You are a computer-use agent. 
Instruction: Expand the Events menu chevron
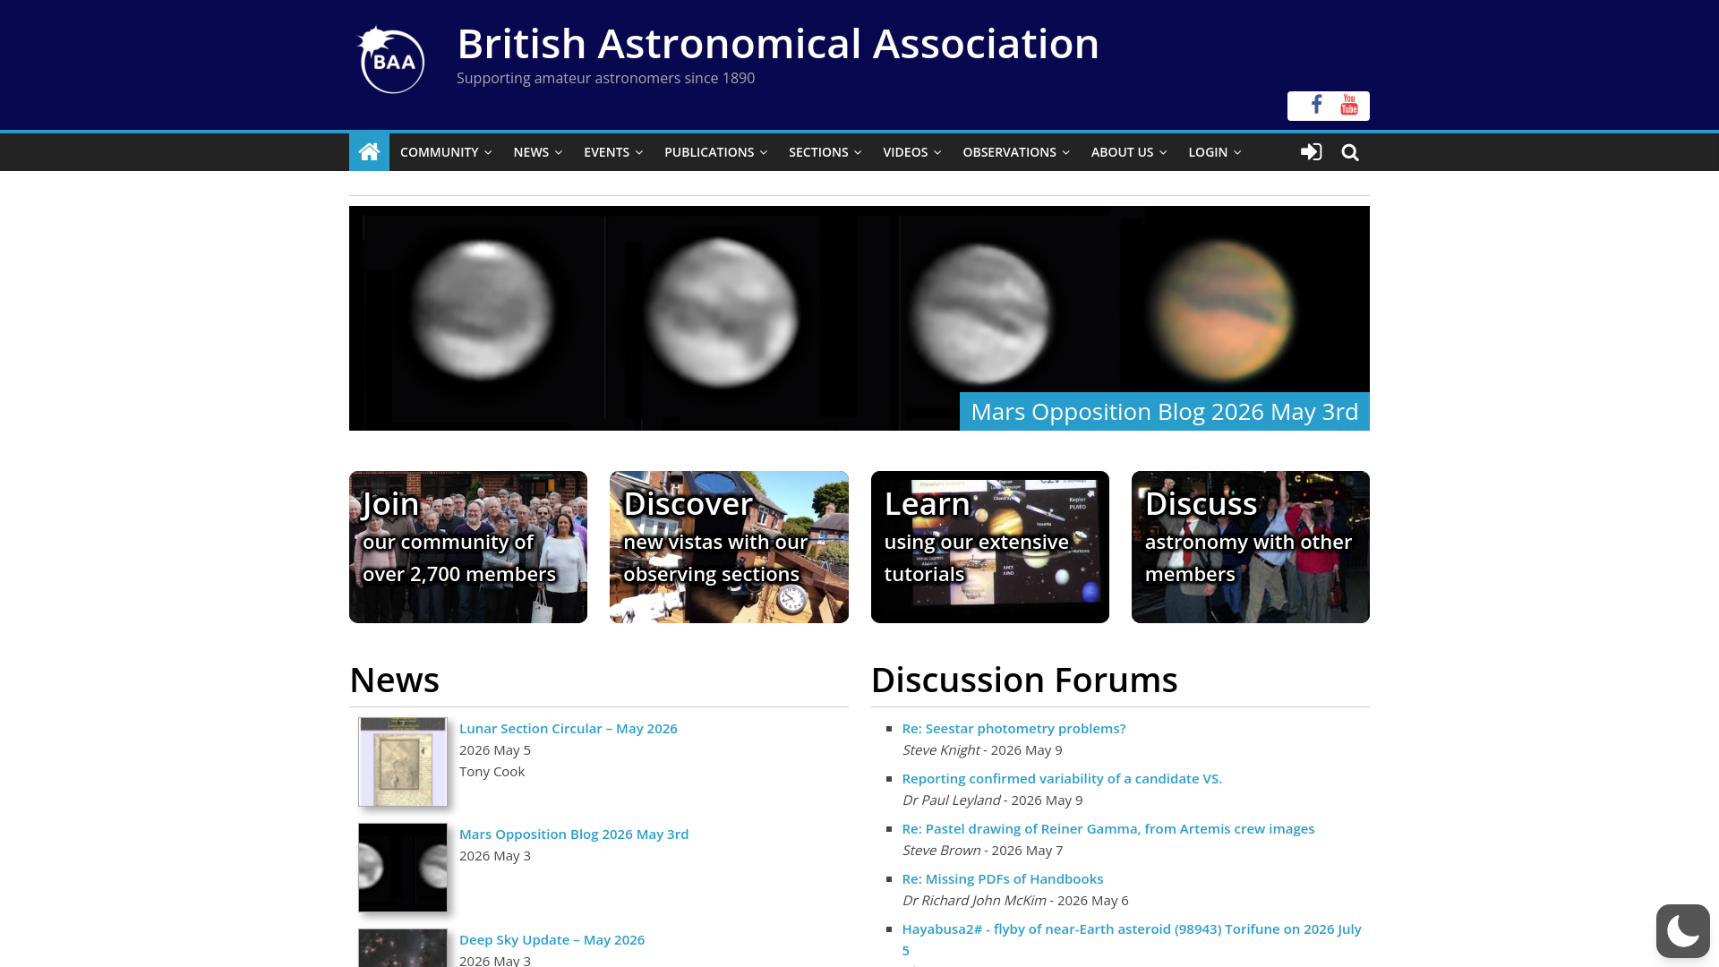tap(638, 153)
